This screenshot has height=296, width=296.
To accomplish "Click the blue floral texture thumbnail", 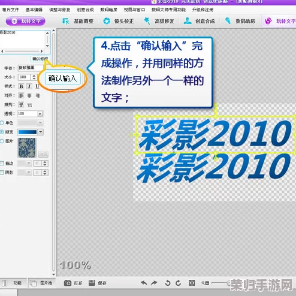I will pos(27,147).
